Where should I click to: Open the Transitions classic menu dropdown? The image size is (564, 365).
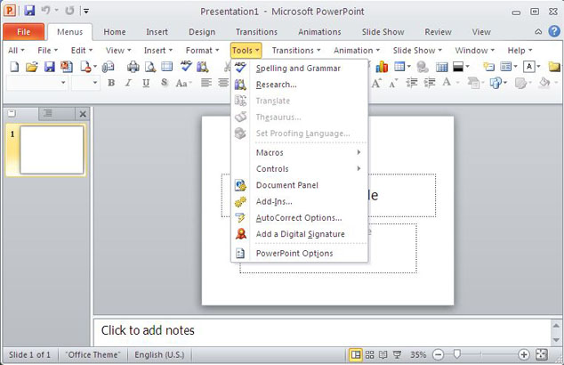coord(296,51)
